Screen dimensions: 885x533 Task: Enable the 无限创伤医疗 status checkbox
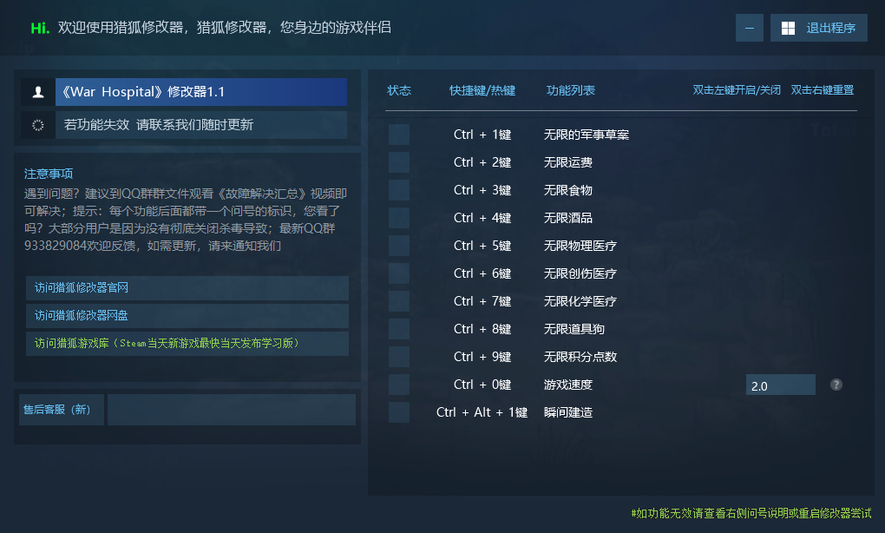coord(399,273)
